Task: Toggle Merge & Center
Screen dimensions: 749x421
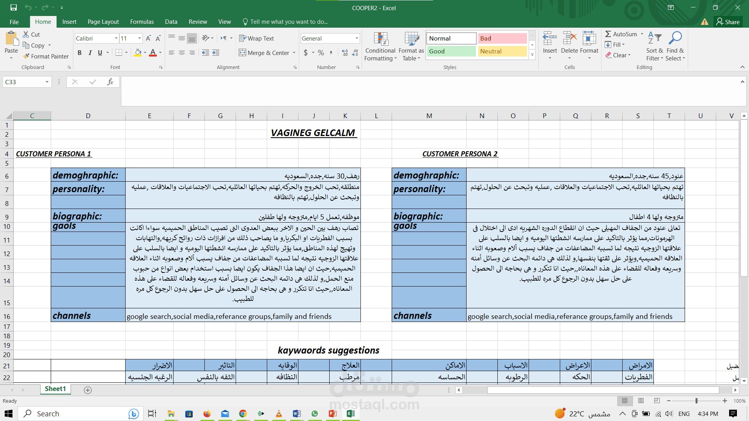Action: coord(264,53)
